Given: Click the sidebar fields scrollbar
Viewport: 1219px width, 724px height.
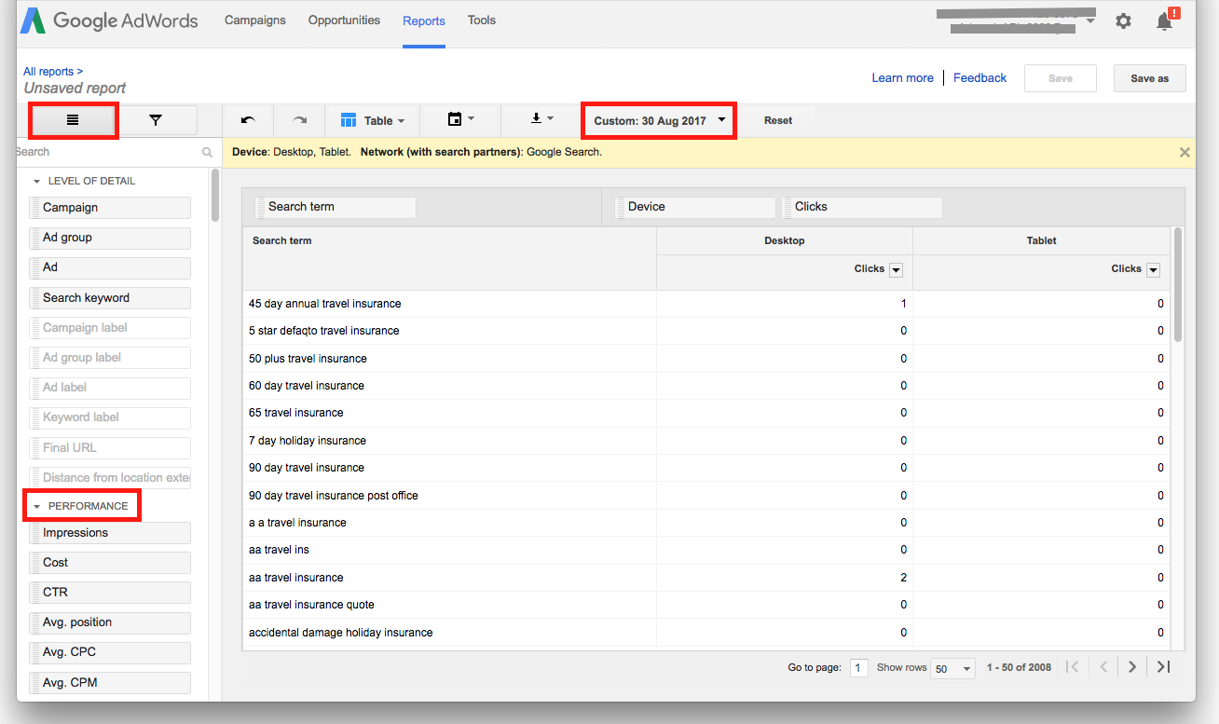Looking at the screenshot, I should pyautogui.click(x=215, y=194).
